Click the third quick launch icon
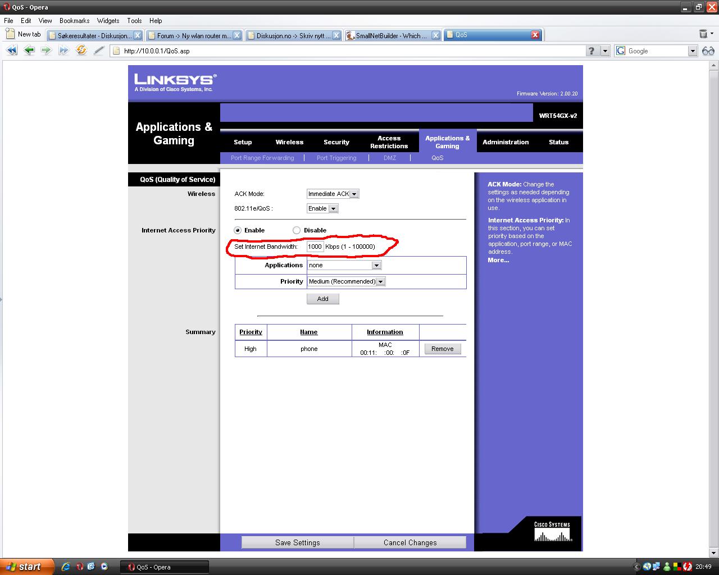This screenshot has height=575, width=719. coord(91,567)
